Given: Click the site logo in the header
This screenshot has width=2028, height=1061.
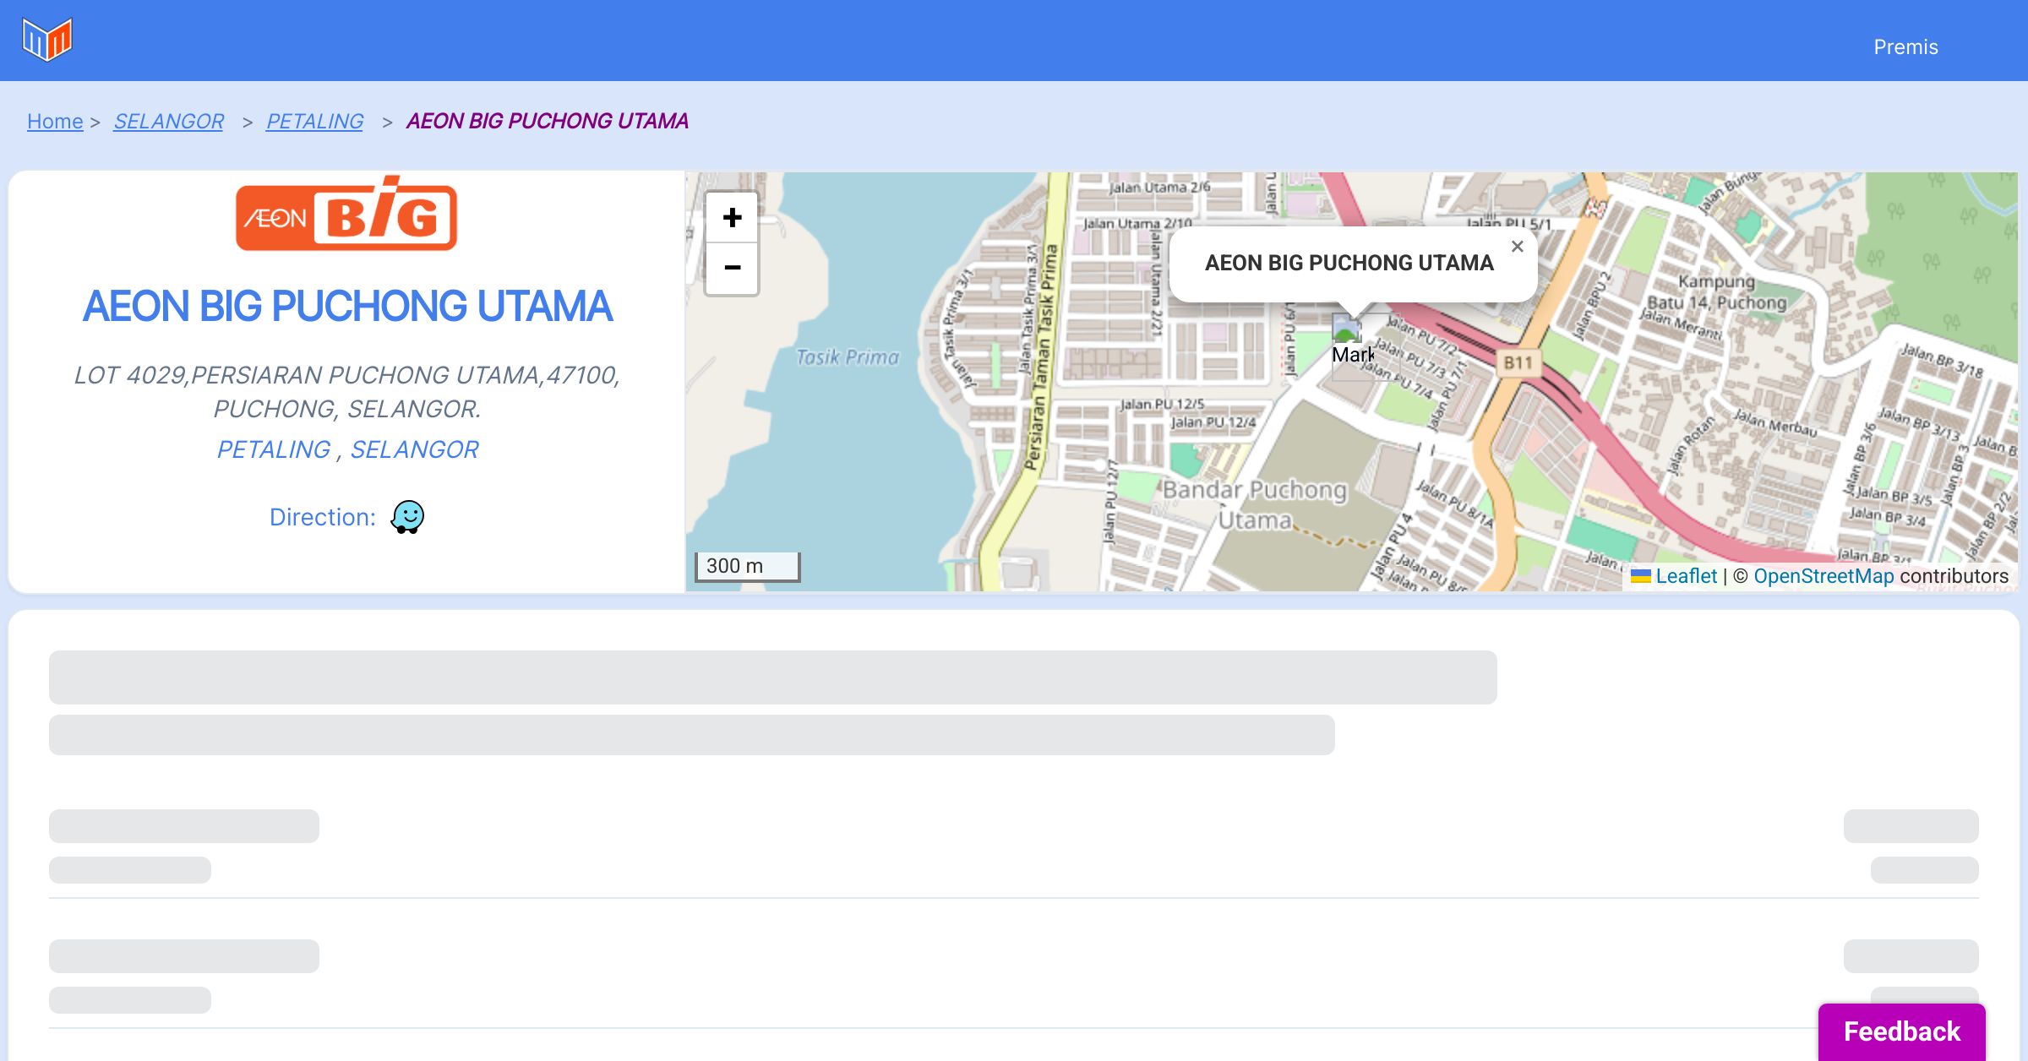Looking at the screenshot, I should [x=47, y=40].
